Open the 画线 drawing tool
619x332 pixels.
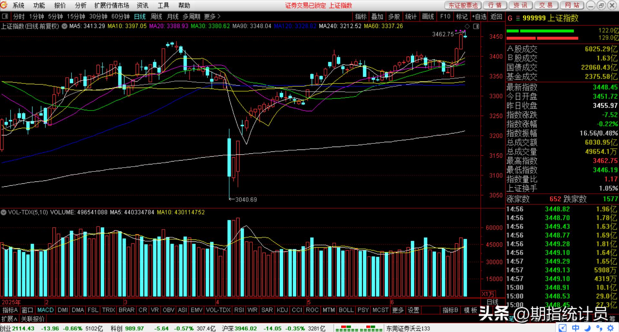pyautogui.click(x=428, y=16)
